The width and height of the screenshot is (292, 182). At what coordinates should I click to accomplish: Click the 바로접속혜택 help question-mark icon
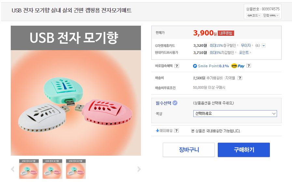pos(177,66)
